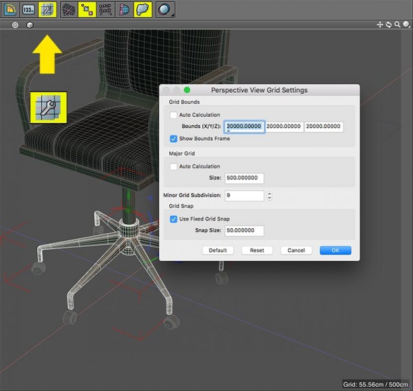Image resolution: width=413 pixels, height=391 pixels.
Task: Click the 'Grid Snap' section label
Action: [181, 206]
